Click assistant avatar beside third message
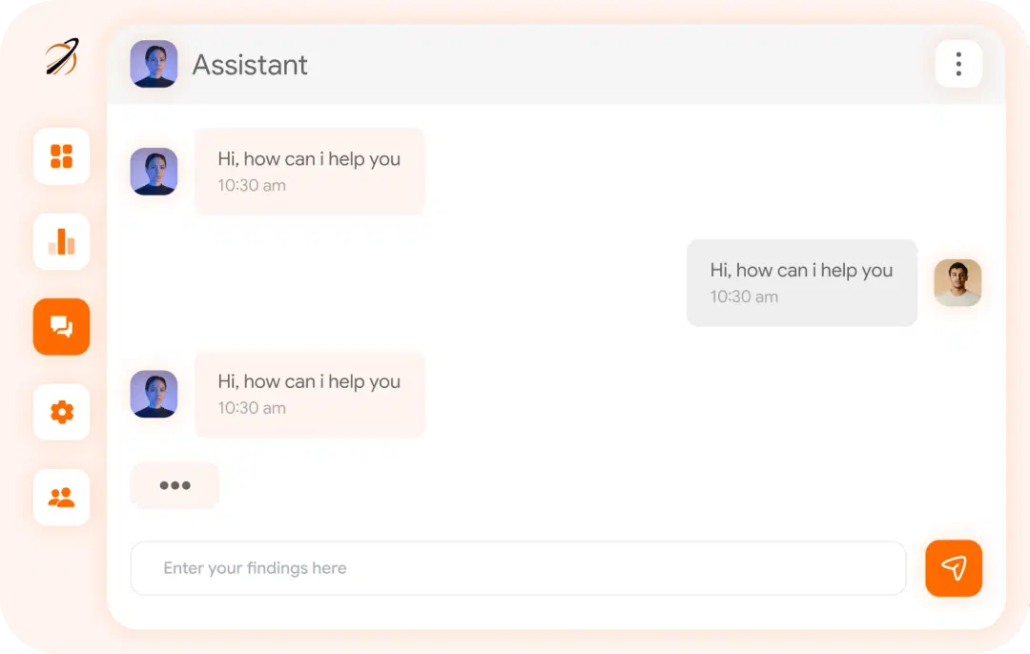The image size is (1030, 654). [154, 394]
